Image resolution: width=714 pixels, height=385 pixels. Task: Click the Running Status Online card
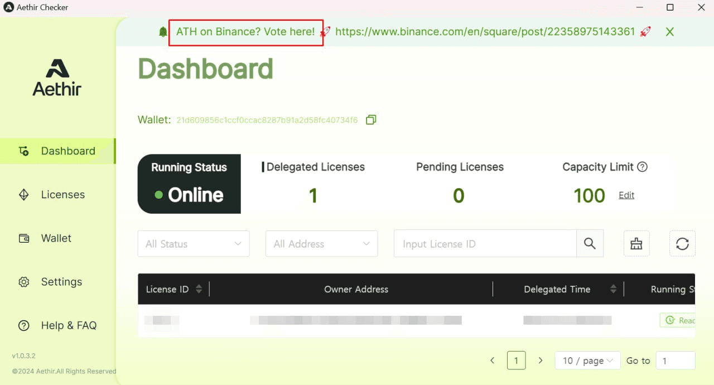pyautogui.click(x=189, y=184)
